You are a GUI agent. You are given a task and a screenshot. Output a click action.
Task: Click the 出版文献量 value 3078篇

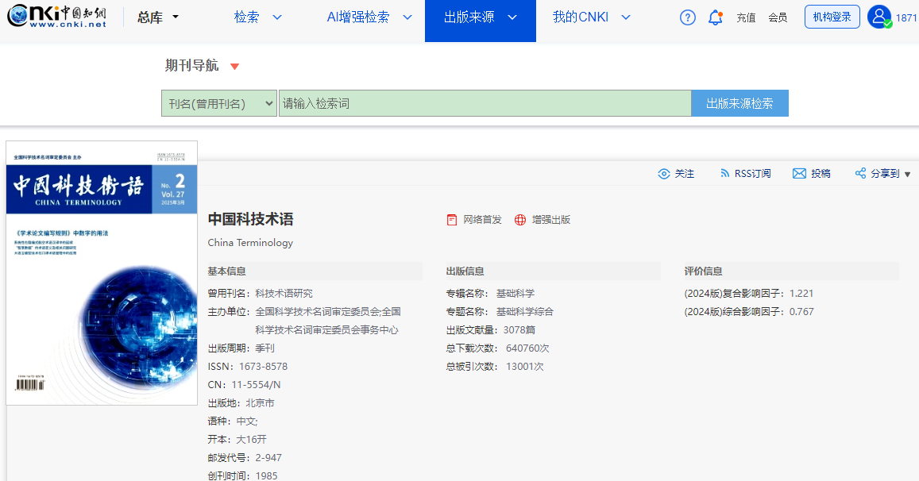click(x=519, y=330)
